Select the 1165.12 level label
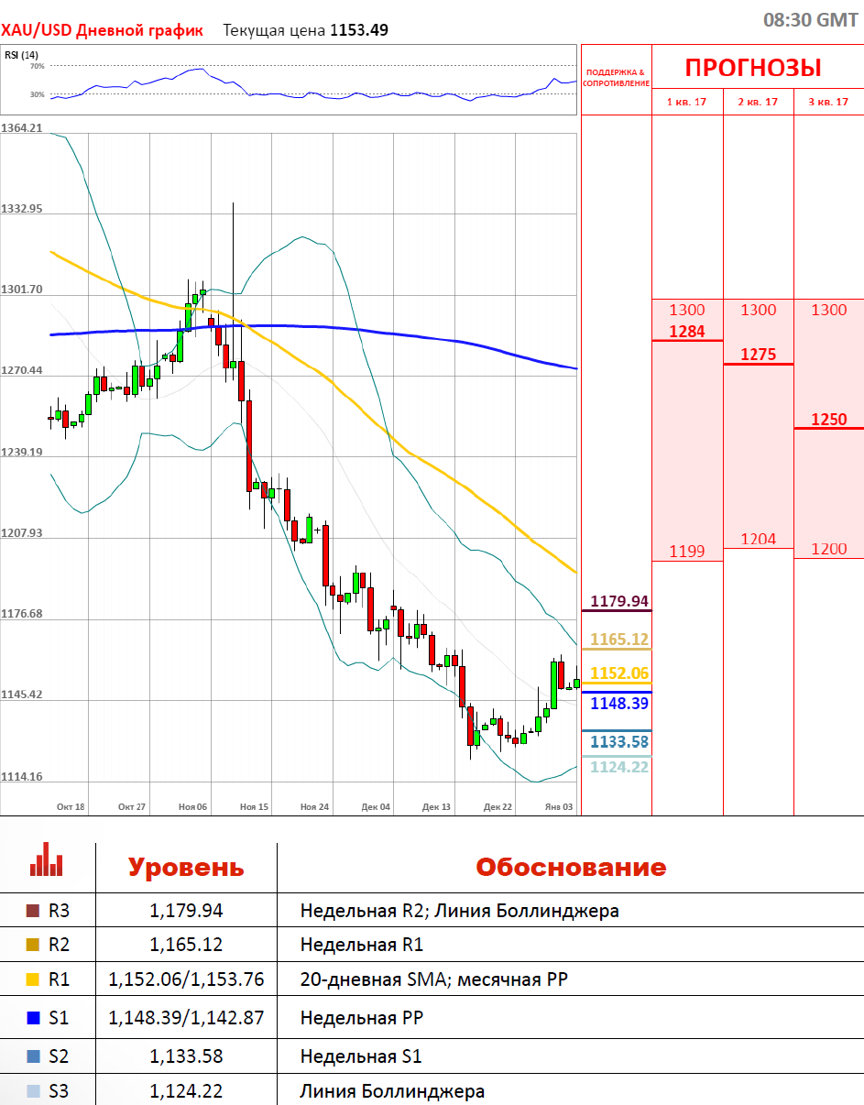The height and width of the screenshot is (1105, 864). pyautogui.click(x=619, y=640)
